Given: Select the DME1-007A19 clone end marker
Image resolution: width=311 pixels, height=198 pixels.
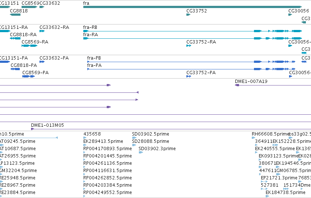Looking at the screenshot, I should click(x=237, y=85).
